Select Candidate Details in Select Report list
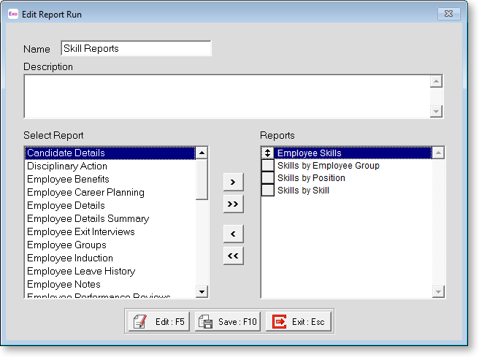The image size is (479, 357). [x=66, y=153]
